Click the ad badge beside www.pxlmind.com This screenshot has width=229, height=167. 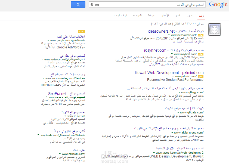point(201,76)
